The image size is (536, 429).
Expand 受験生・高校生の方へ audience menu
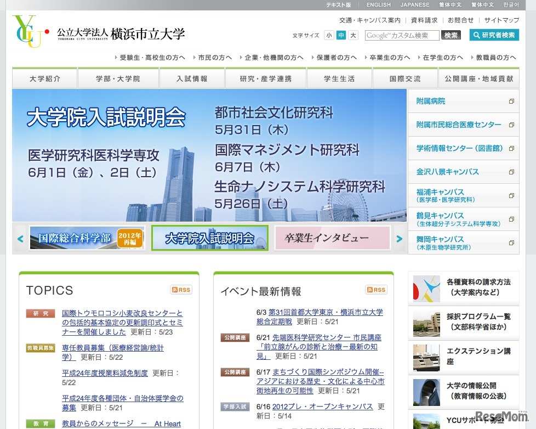click(150, 57)
